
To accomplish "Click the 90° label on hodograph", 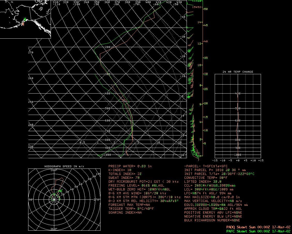I will pos(31,200).
